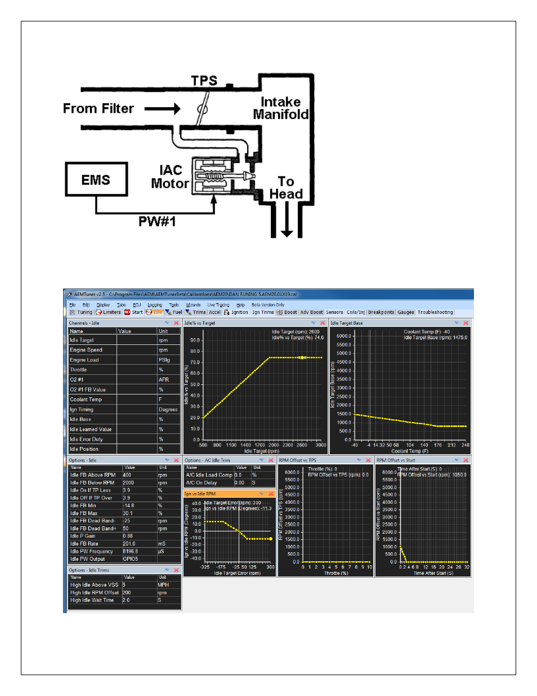Close the Options - AC Idle Trim panel

271,460
